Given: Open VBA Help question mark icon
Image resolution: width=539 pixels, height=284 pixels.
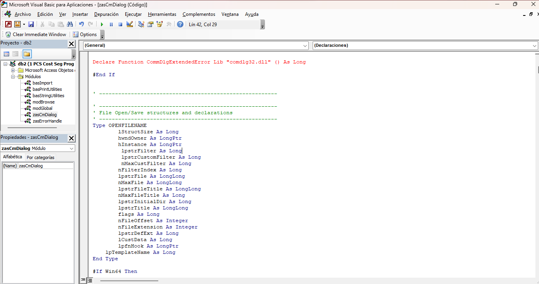Looking at the screenshot, I should click(x=180, y=24).
